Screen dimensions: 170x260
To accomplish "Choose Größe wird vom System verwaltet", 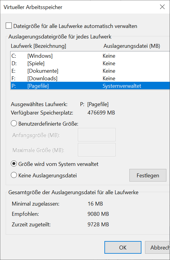I will pyautogui.click(x=14, y=164).
